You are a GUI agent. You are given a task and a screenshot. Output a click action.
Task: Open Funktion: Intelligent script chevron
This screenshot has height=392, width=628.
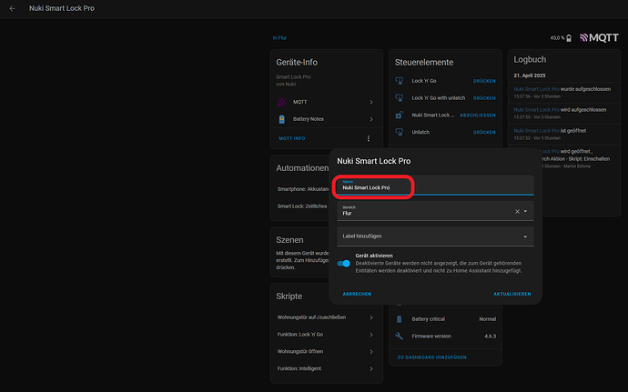coord(371,368)
